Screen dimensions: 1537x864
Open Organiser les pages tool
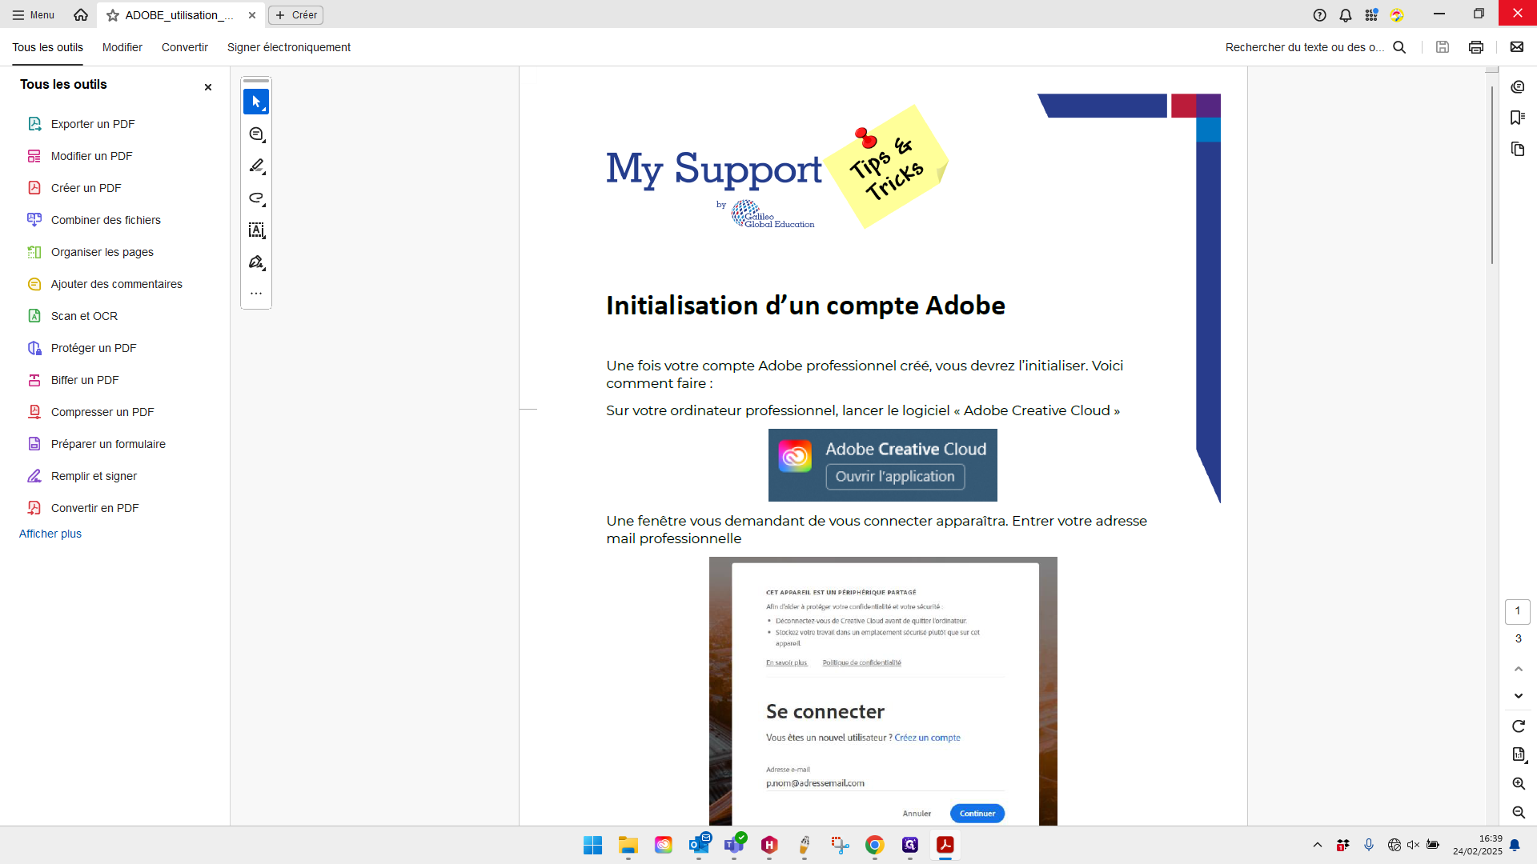coord(102,252)
